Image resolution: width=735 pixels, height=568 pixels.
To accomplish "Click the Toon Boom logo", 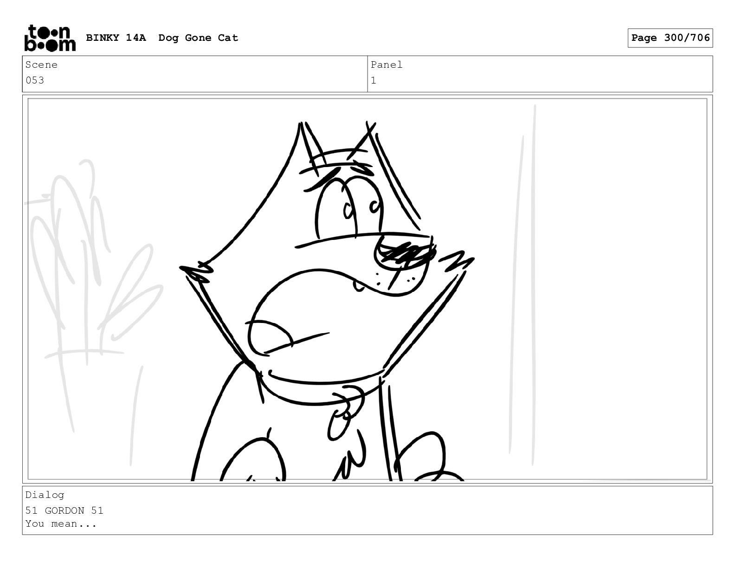I will (x=50, y=38).
